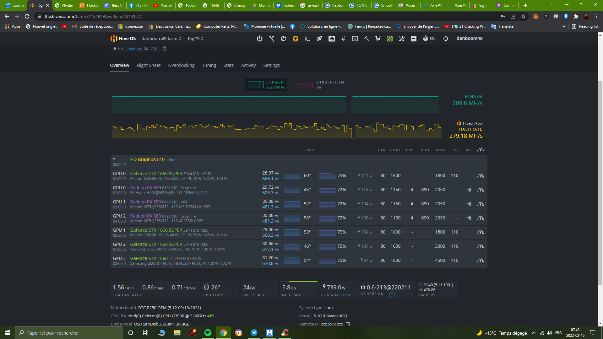
Task: Select the SHA256-TON algorithm card
Action: (320, 84)
